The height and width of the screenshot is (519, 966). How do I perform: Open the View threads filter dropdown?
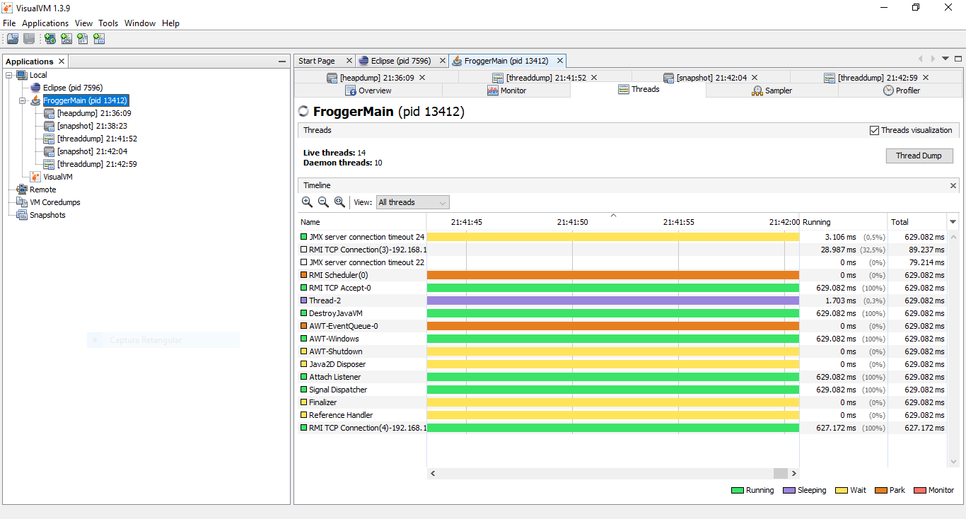coord(412,202)
